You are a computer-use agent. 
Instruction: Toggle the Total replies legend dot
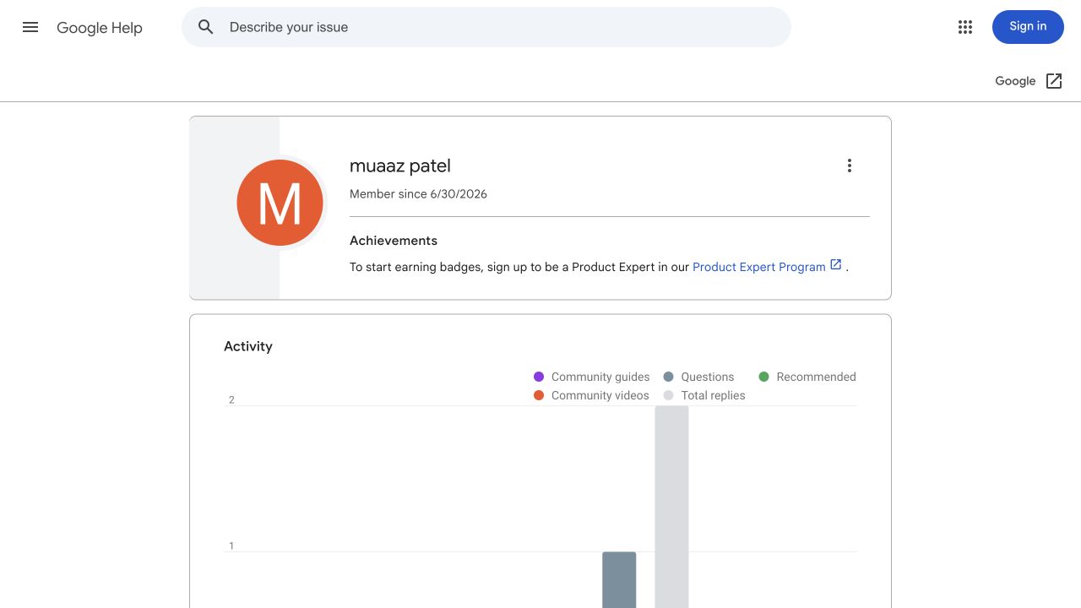(x=669, y=395)
